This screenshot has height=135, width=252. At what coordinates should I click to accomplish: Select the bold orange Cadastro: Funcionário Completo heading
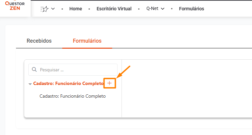[68, 84]
